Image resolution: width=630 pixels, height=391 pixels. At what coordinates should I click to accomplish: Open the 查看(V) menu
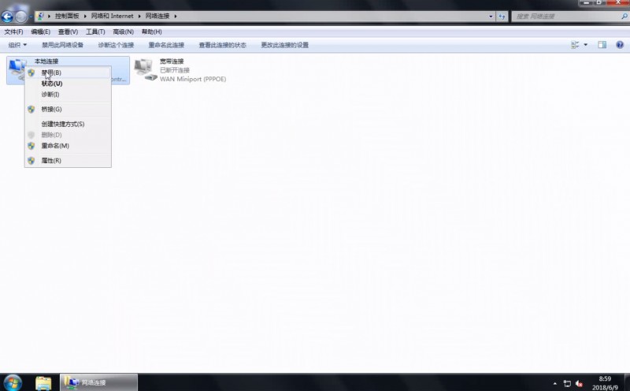tap(68, 32)
